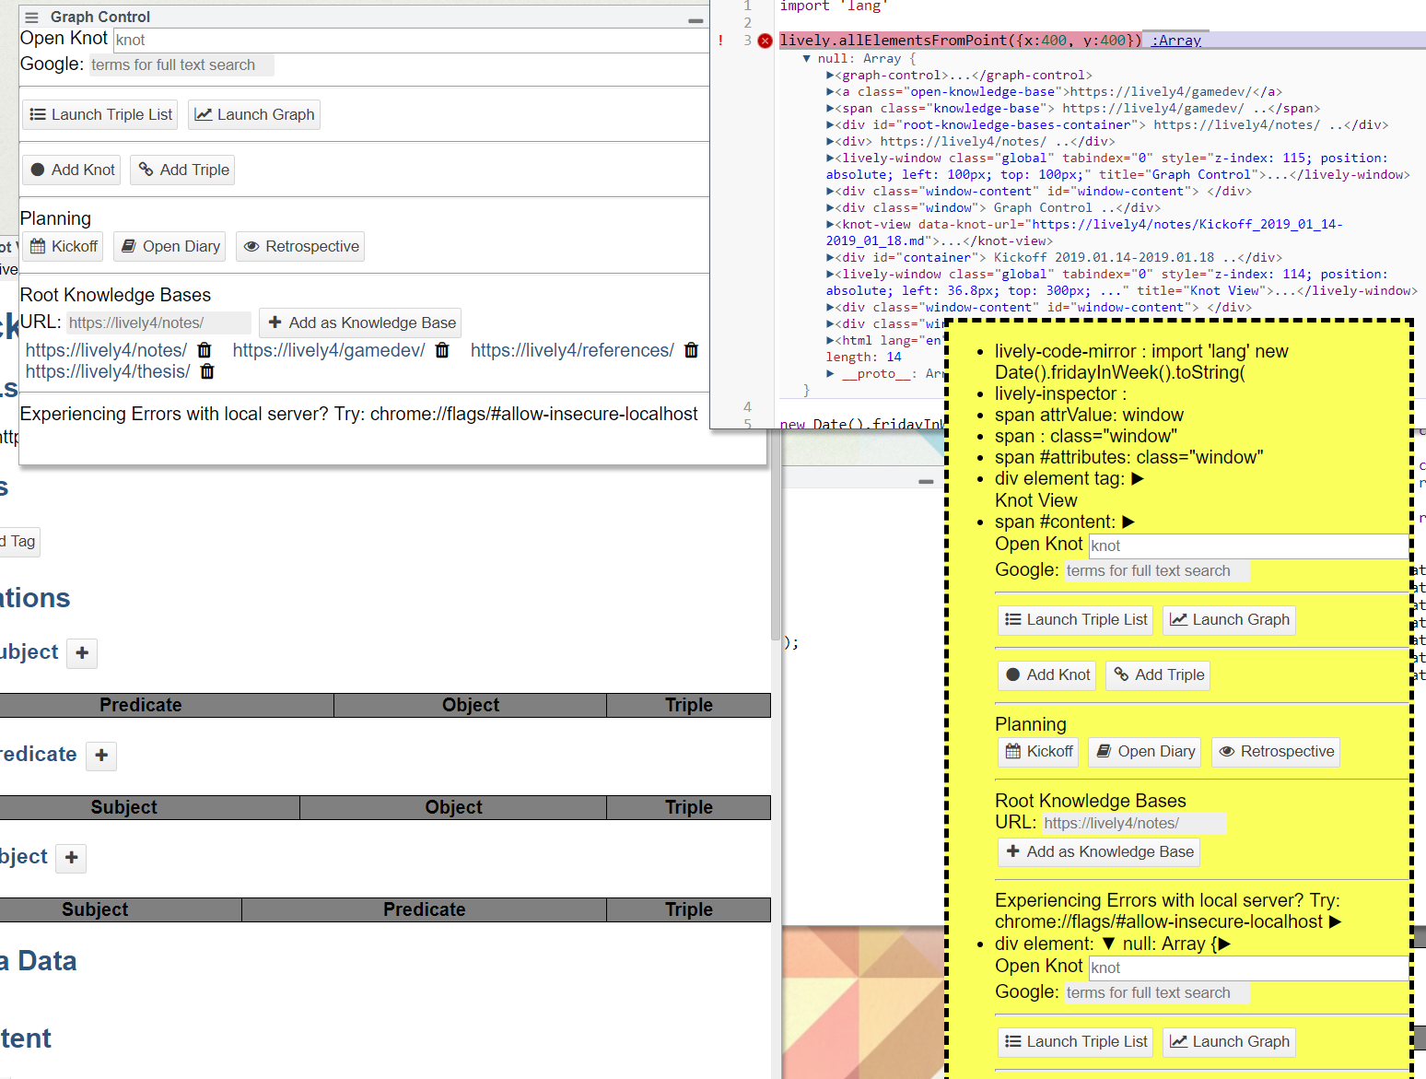Click the Predicate column header in first table
Image resolution: width=1426 pixels, height=1079 pixels.
coord(140,705)
